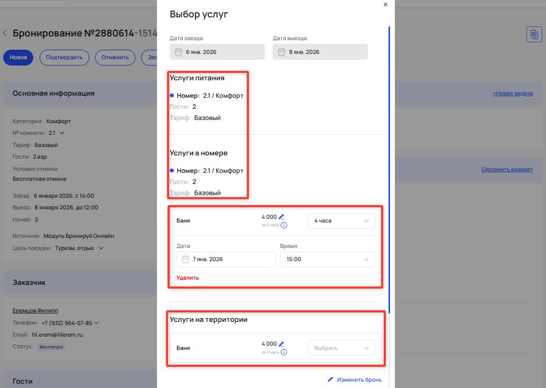The image size is (546, 388).
Task: Click info icon in Услуги на территории row
Action: (x=284, y=352)
